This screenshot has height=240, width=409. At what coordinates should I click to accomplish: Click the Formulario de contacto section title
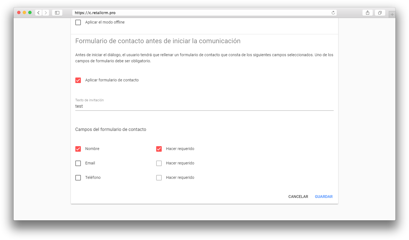[158, 41]
